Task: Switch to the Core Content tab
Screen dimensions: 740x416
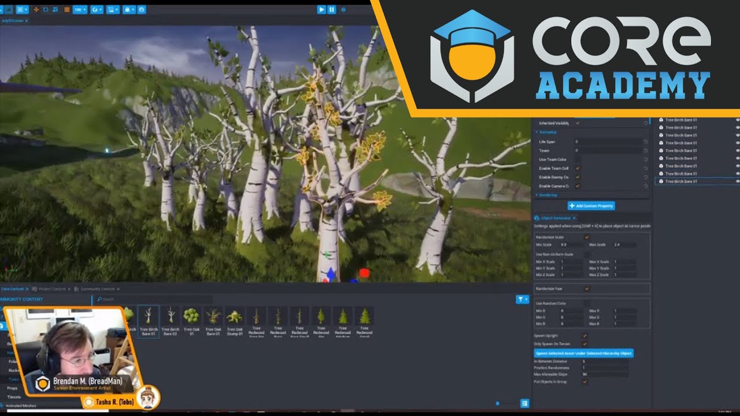Action: click(x=13, y=288)
